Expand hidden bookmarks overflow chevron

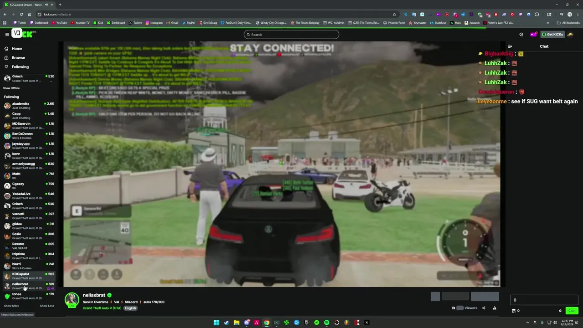point(547,23)
